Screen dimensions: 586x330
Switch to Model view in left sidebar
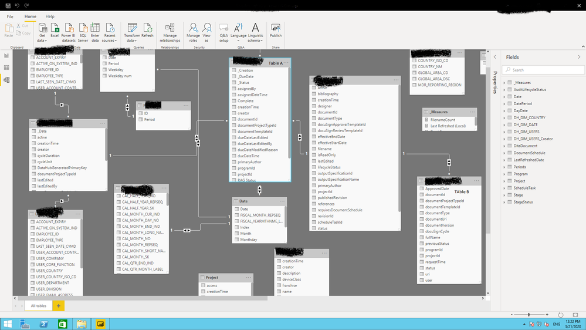[x=6, y=80]
